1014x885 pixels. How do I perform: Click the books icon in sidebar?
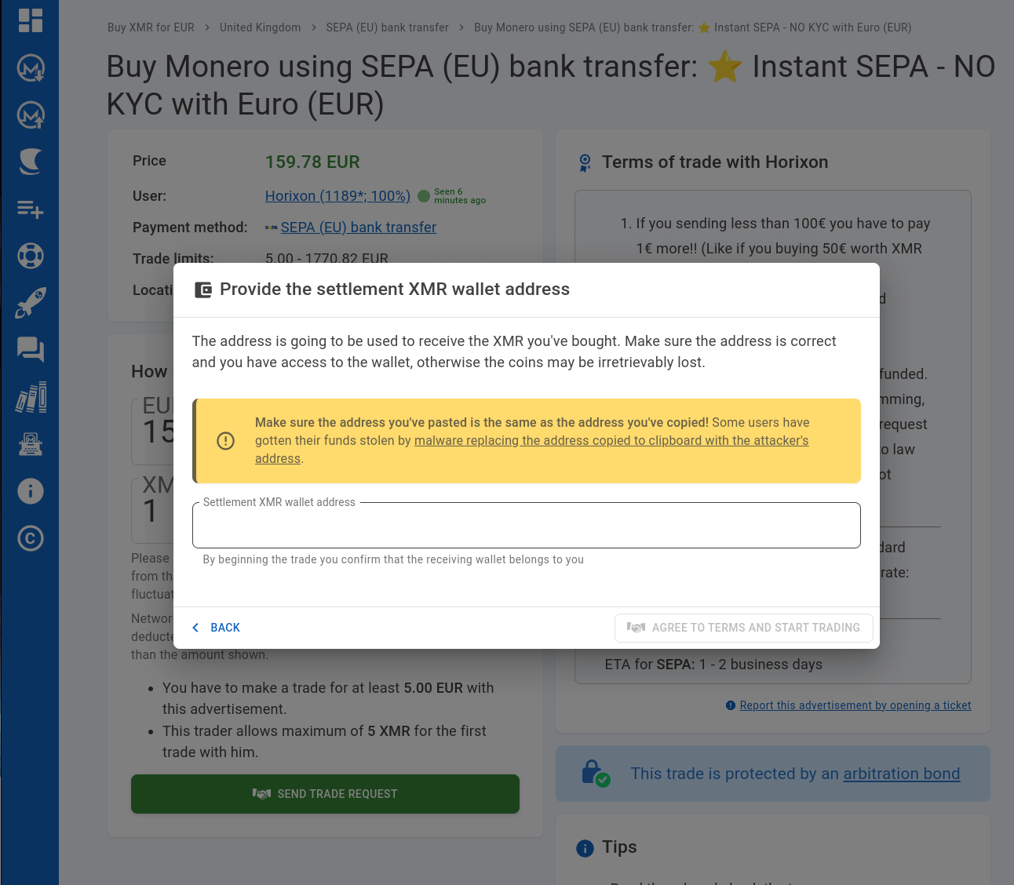[30, 397]
